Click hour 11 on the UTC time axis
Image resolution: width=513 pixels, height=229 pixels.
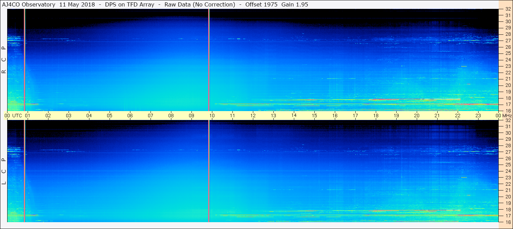click(x=232, y=116)
